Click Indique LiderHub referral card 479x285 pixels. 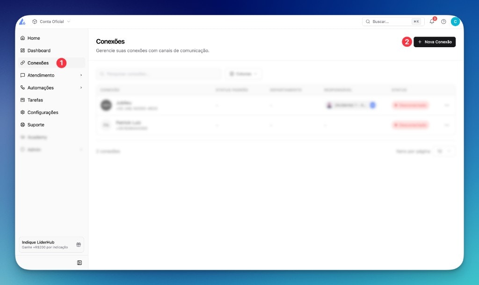click(x=51, y=245)
